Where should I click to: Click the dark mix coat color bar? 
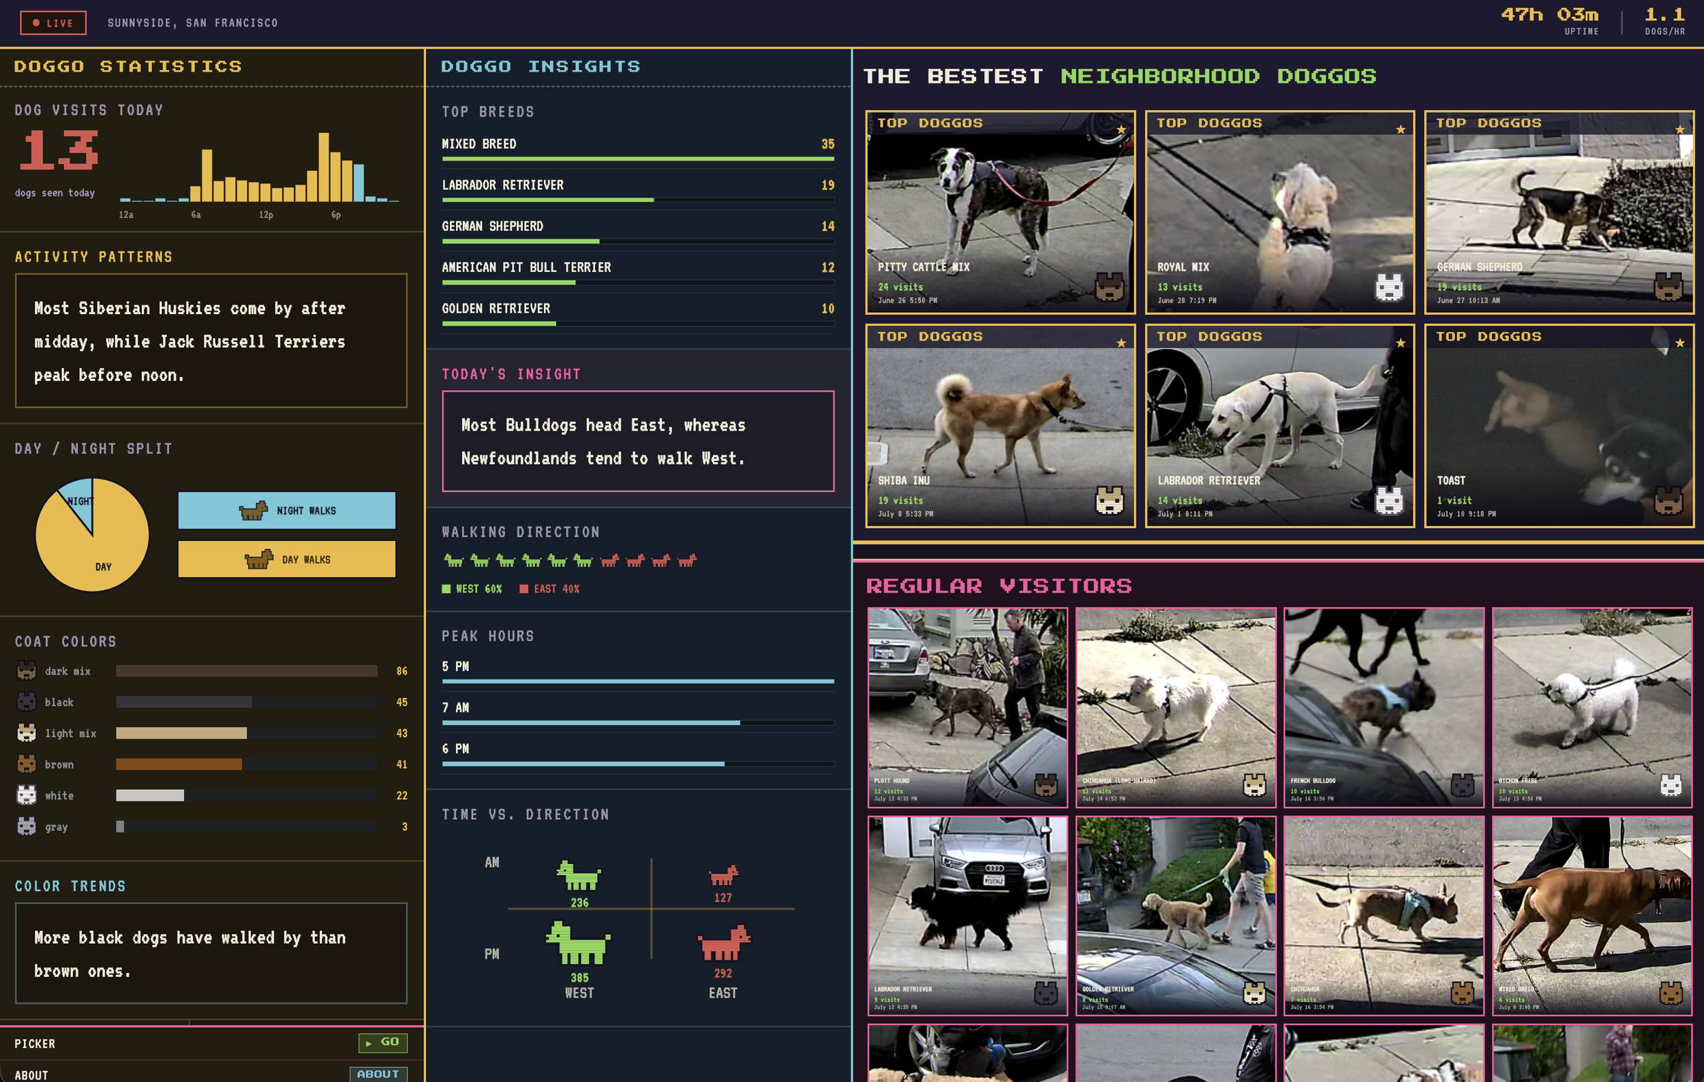[x=246, y=670]
